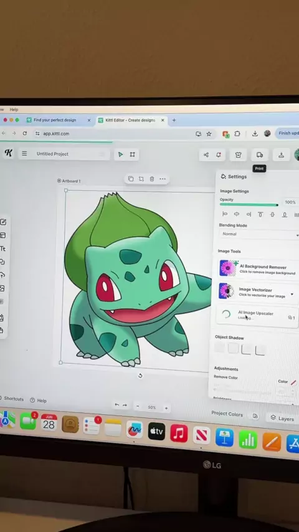Select the fourth Object Shadow preset

[260, 350]
